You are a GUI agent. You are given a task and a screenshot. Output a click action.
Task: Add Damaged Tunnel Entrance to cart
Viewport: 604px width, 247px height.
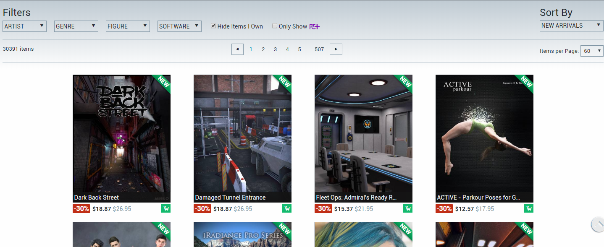pyautogui.click(x=286, y=208)
